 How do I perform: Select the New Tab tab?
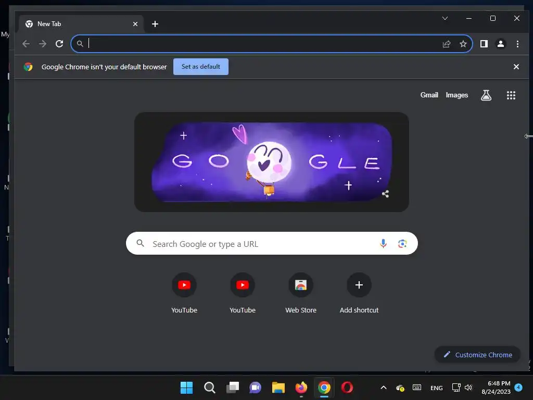(x=81, y=24)
